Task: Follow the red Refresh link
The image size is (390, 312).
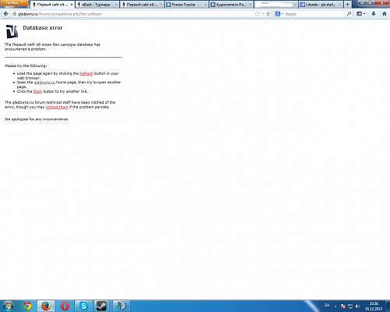Action: tap(87, 73)
